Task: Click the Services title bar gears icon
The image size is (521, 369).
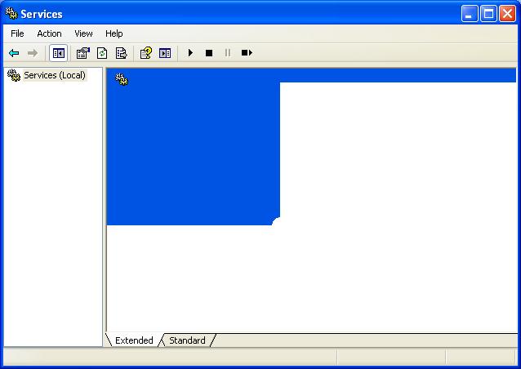Action: [11, 13]
